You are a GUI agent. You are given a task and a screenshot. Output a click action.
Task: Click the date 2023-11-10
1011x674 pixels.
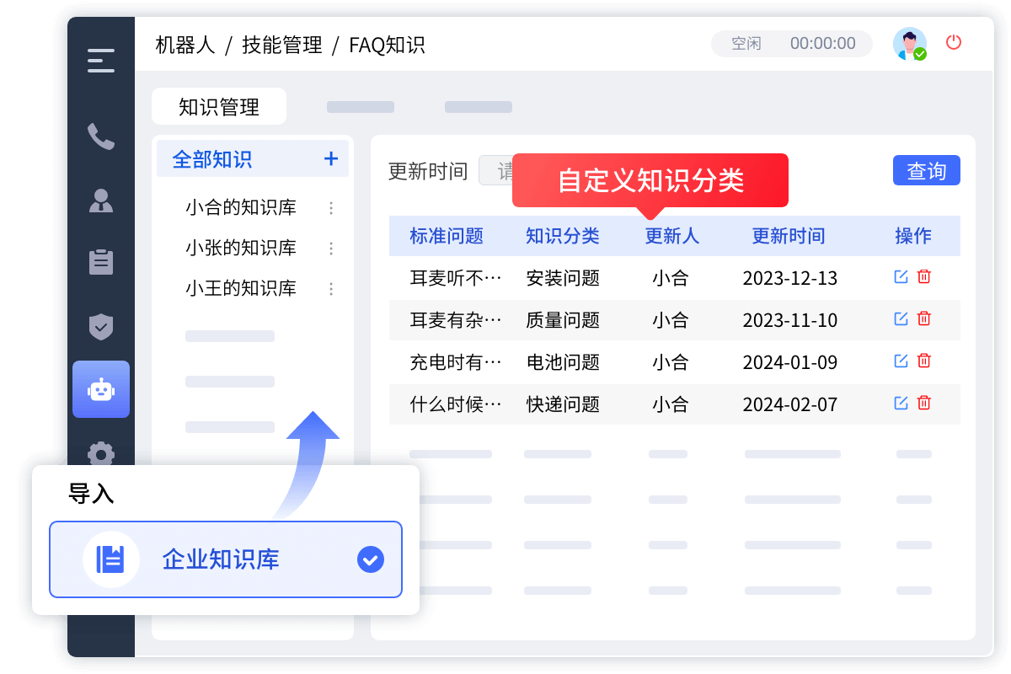point(790,320)
